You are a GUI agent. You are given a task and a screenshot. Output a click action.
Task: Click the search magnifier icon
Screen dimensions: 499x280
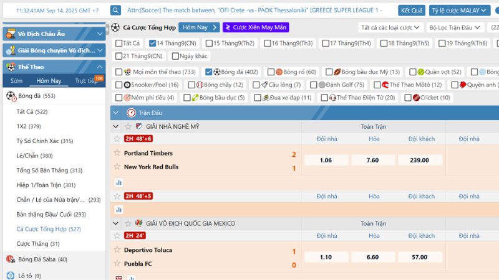(x=115, y=10)
